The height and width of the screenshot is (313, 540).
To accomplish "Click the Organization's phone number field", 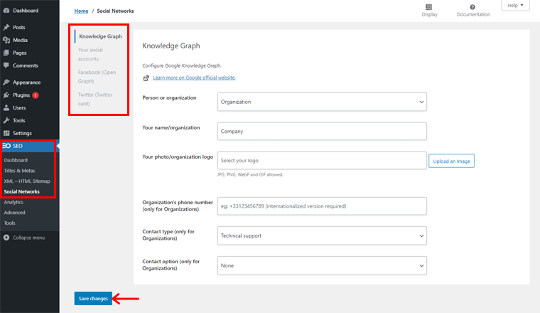I will [322, 206].
